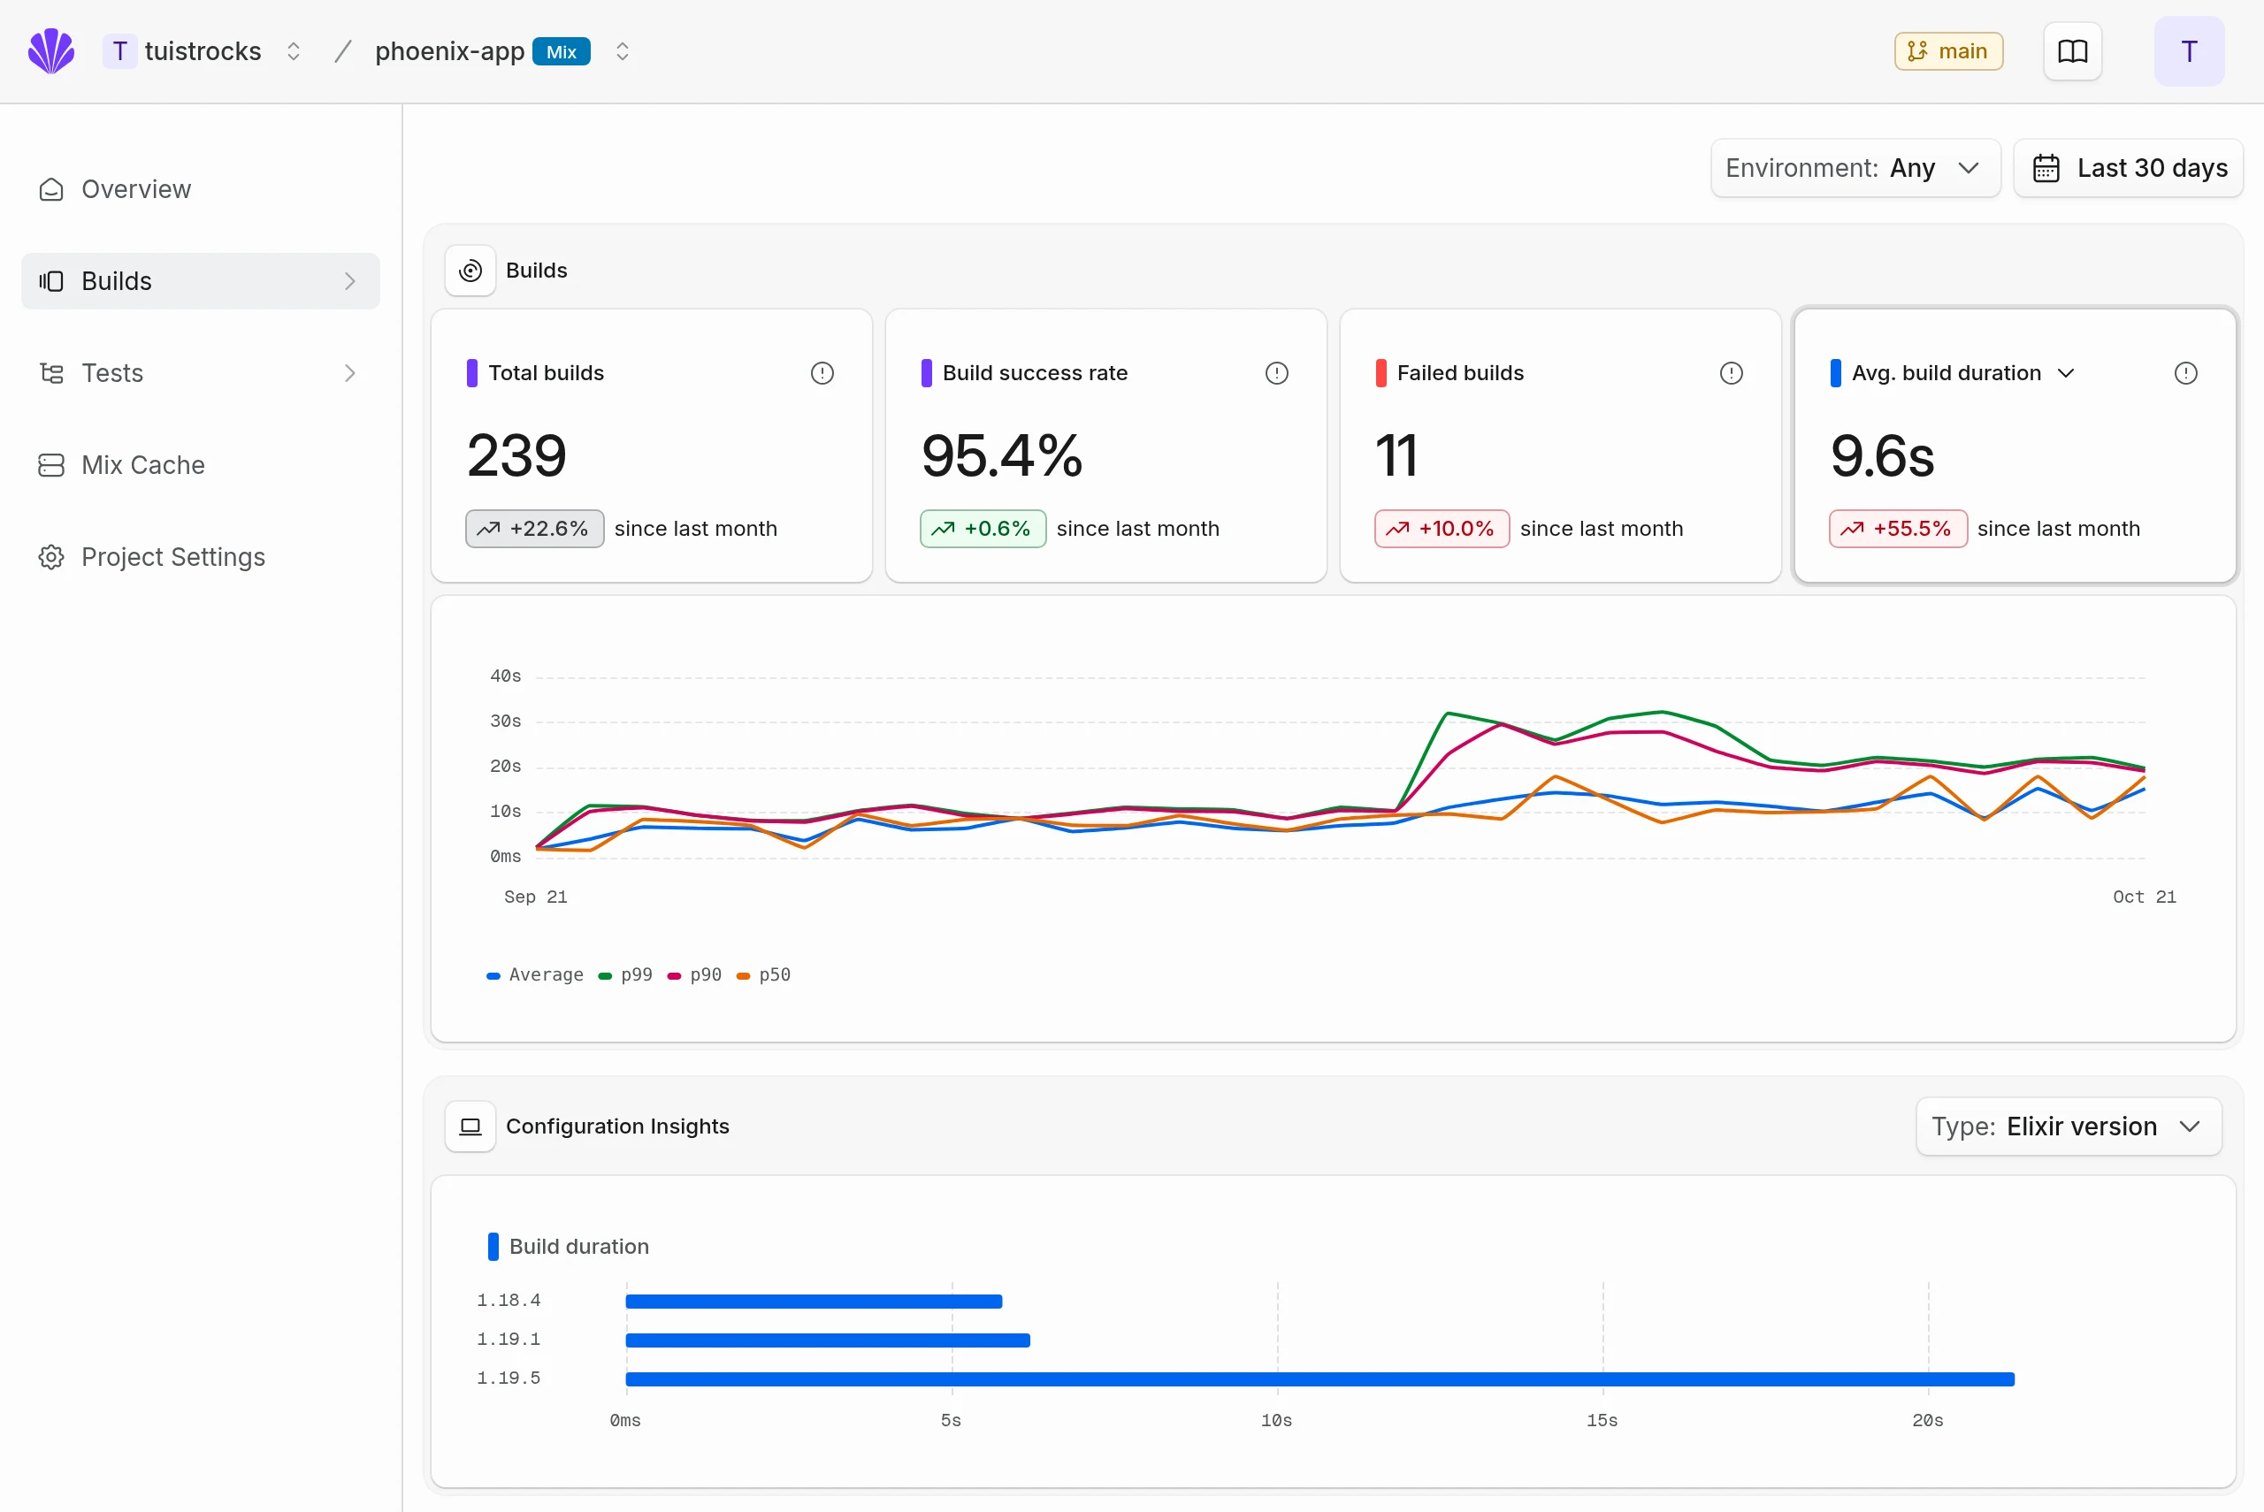The width and height of the screenshot is (2264, 1512).
Task: Open the documentation book icon
Action: pos(2072,51)
